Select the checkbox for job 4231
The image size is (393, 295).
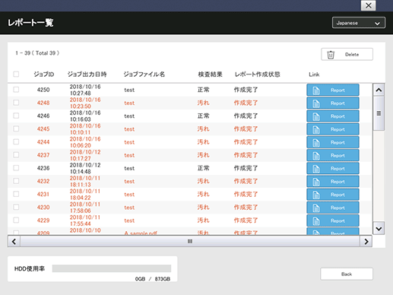coord(16,194)
